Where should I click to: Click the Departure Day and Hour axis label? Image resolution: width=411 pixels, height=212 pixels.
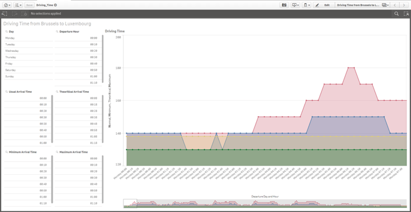[265, 197]
